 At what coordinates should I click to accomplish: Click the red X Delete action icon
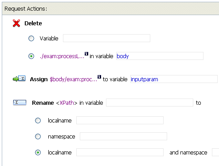tap(16, 23)
